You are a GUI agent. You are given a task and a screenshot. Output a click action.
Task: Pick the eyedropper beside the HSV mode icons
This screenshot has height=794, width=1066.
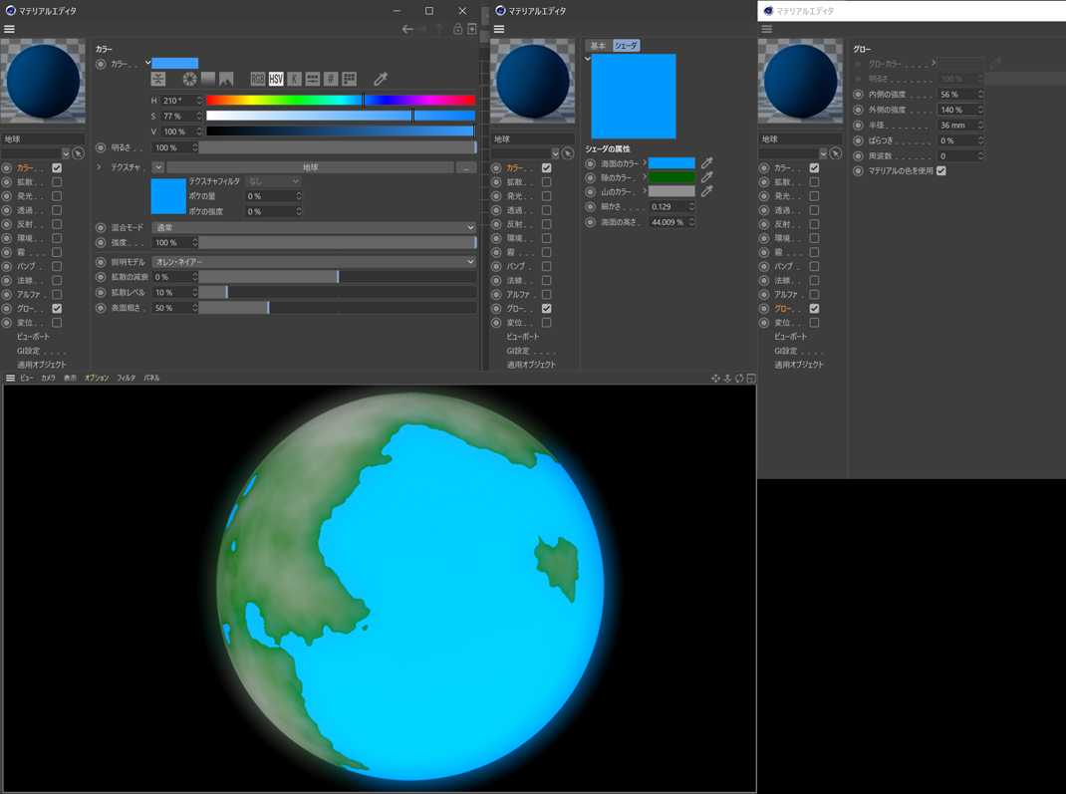381,79
